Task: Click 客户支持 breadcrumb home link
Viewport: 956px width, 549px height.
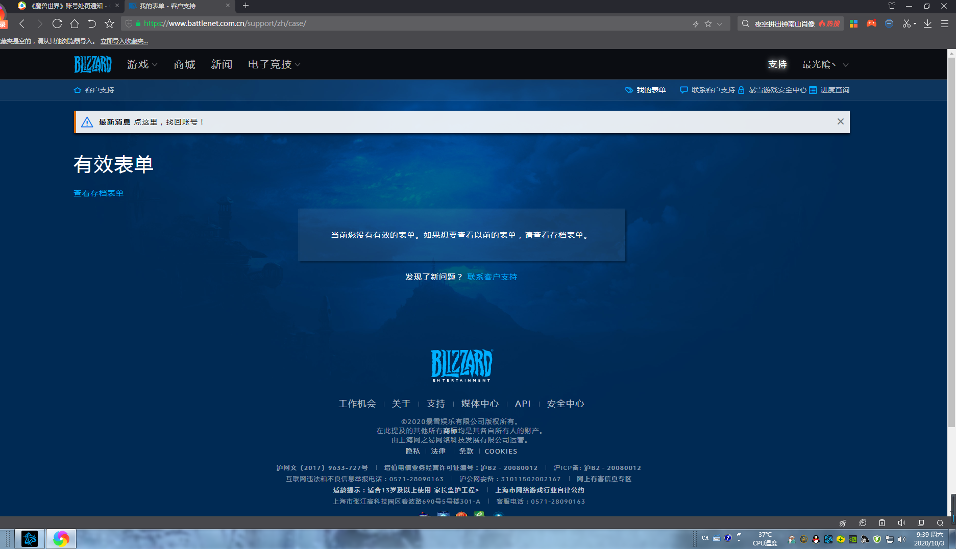Action: (94, 90)
